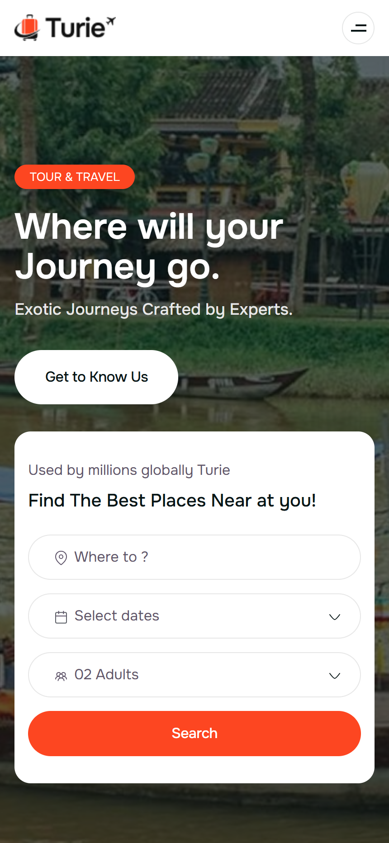Click the people icon beside 02 Adults
Viewport: 389px width, 843px height.
pos(61,676)
